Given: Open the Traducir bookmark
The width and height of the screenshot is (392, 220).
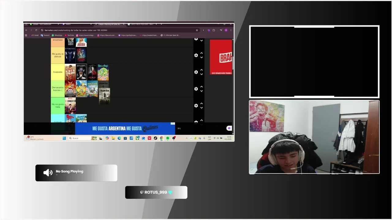Looking at the screenshot, I should click(x=45, y=35).
